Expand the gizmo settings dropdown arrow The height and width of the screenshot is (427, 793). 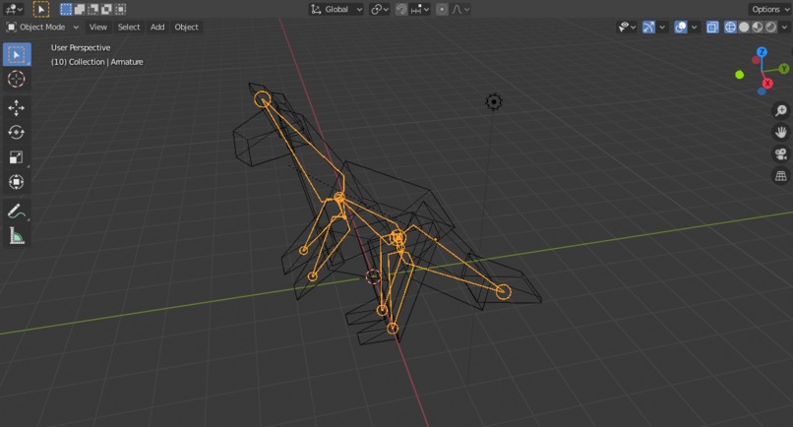(661, 27)
